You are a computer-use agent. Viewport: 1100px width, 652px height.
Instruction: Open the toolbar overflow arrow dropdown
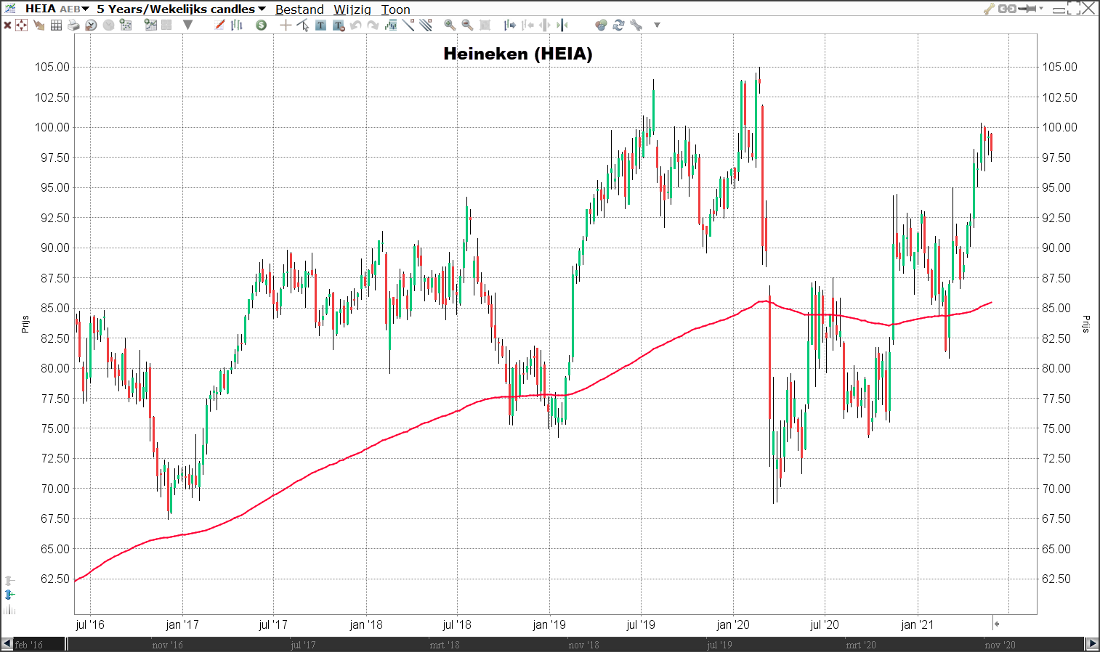pos(657,25)
